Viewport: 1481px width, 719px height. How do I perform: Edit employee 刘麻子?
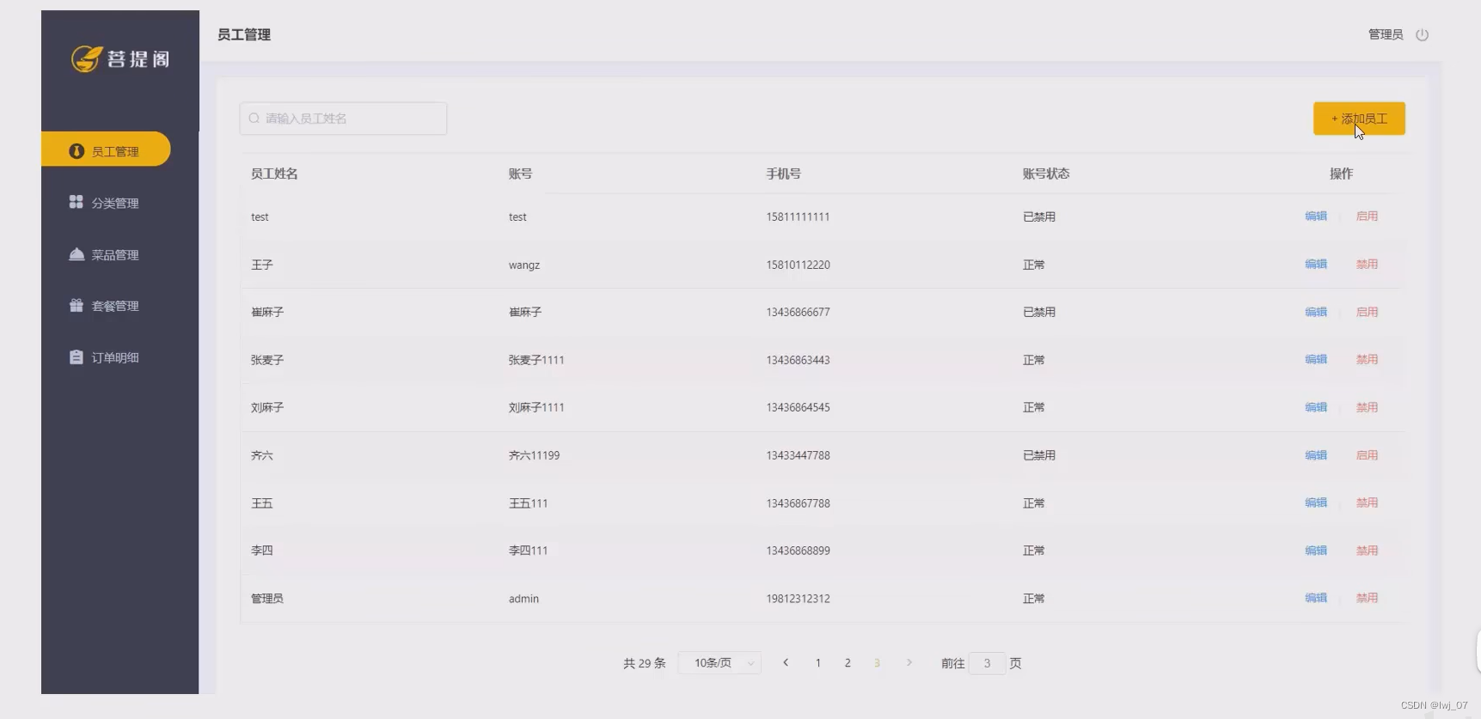1316,407
